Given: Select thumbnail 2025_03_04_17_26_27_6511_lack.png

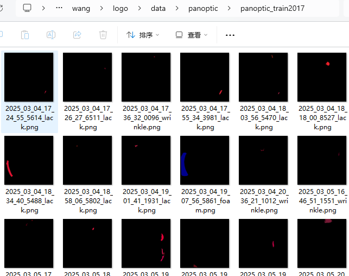Looking at the screenshot, I should pos(87,77).
